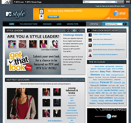Open Lauren Channels Audrey Hepburn thumbnail
131x123 pixels.
pyautogui.click(x=90, y=55)
